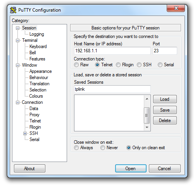The height and width of the screenshot is (186, 195).
Task: Cancel the PuTTY configuration dialog
Action: point(164,169)
